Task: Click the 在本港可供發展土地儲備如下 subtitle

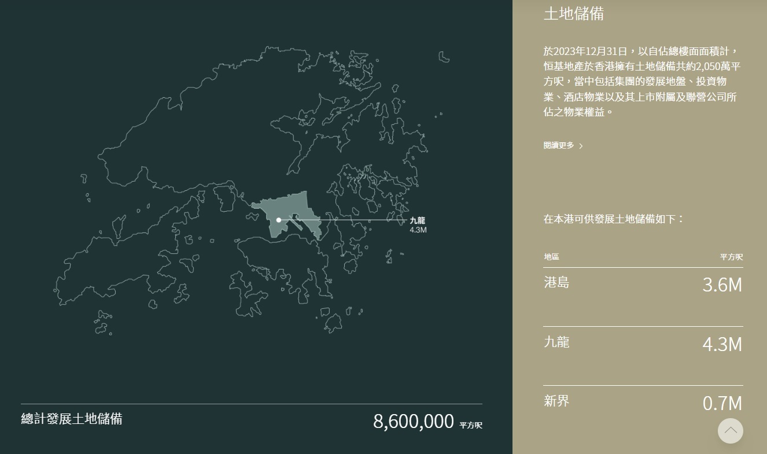Action: click(x=614, y=219)
